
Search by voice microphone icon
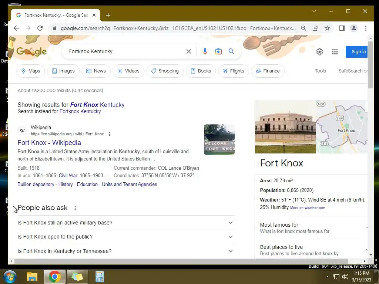coord(205,51)
